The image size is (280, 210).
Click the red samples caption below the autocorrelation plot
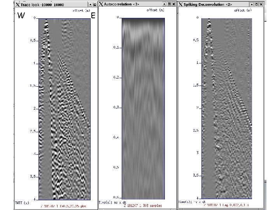(143, 206)
